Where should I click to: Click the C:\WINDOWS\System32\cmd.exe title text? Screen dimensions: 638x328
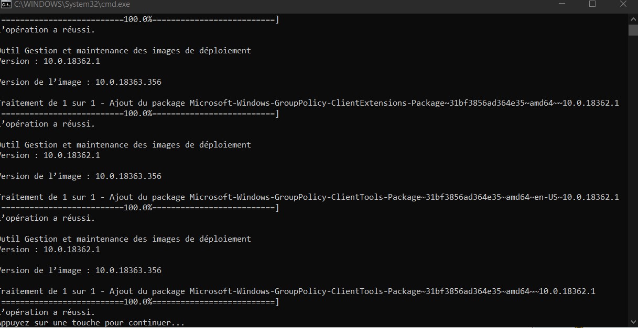[72, 4]
